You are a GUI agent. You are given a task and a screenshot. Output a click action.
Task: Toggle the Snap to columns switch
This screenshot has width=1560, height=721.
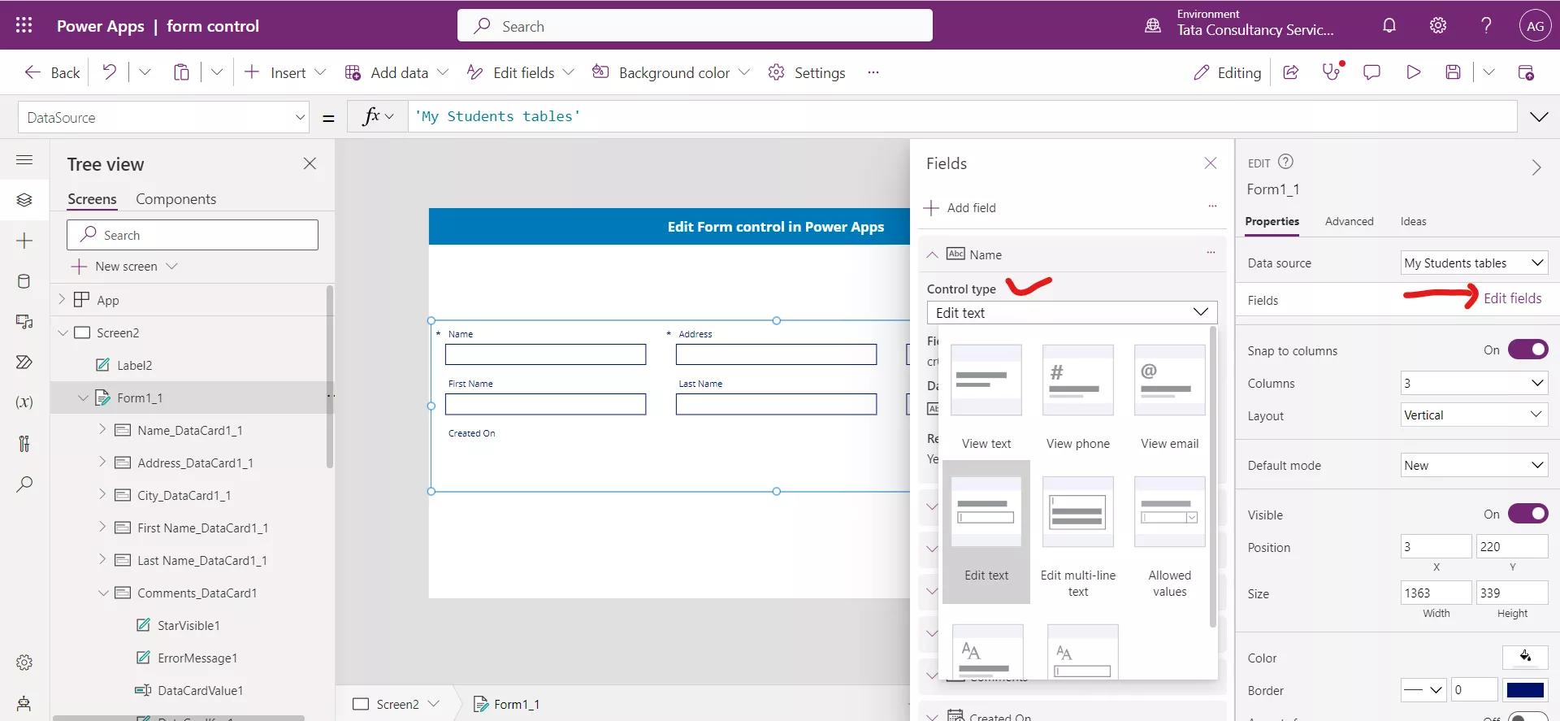click(1527, 350)
